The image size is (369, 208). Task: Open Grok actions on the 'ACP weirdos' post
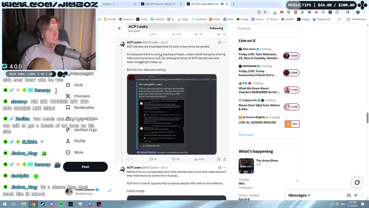(219, 42)
